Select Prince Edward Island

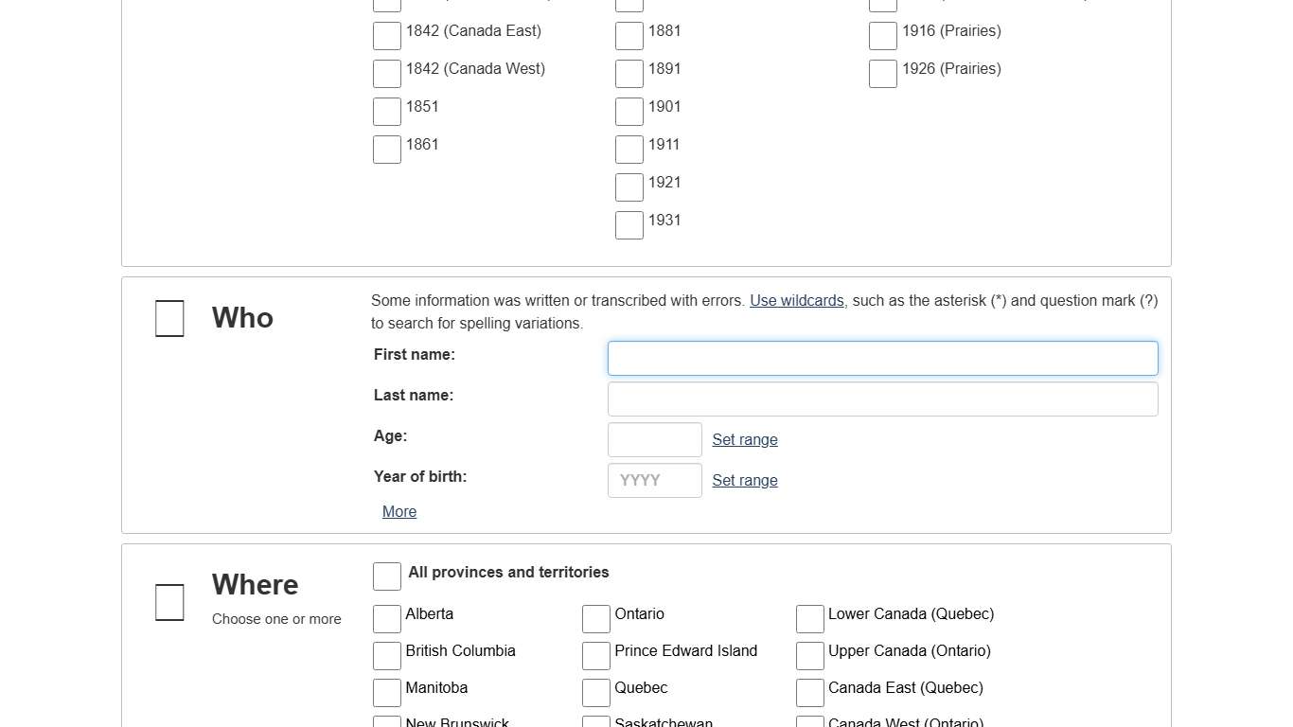coord(595,655)
